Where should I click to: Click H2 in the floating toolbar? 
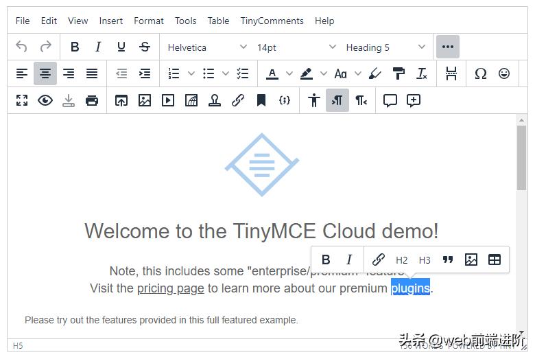tap(401, 260)
